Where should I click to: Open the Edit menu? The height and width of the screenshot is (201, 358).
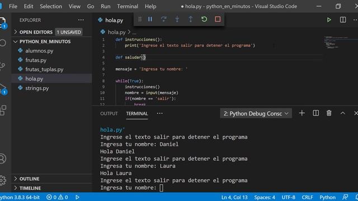pyautogui.click(x=29, y=6)
